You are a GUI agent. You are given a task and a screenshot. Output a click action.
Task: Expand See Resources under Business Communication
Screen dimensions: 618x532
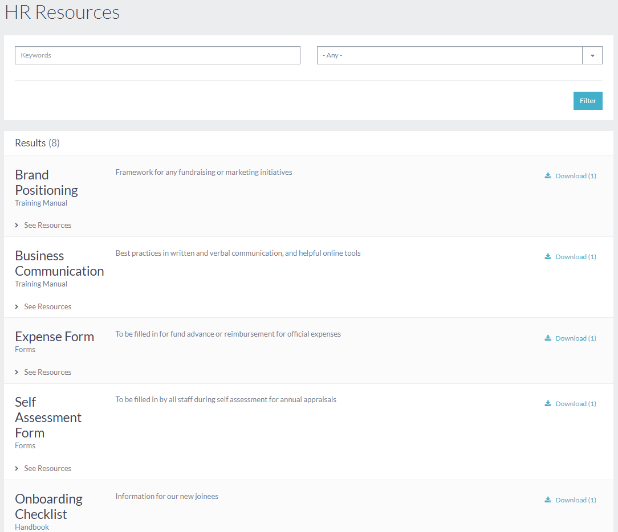pos(43,307)
